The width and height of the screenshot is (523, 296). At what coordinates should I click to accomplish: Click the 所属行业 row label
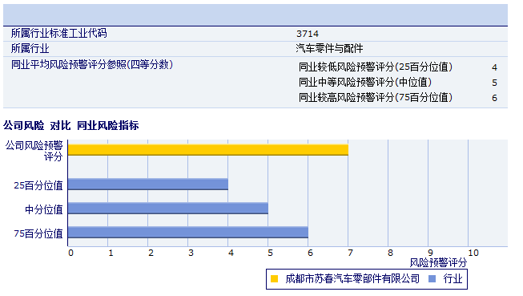point(30,49)
